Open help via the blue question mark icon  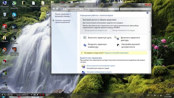[147, 13]
